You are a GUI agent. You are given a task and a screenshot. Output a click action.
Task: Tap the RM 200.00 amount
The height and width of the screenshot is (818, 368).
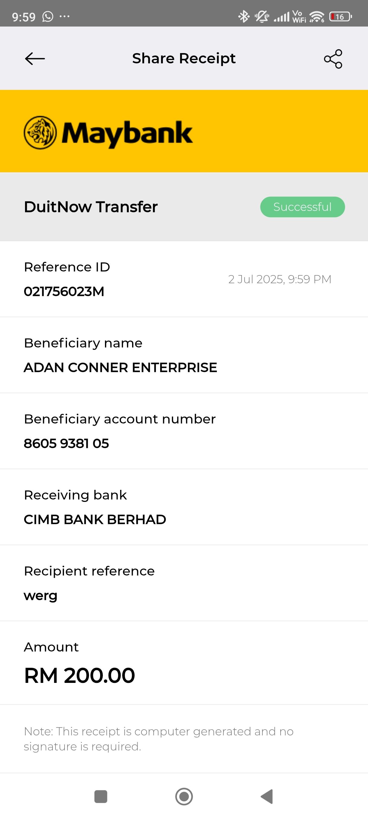(79, 675)
